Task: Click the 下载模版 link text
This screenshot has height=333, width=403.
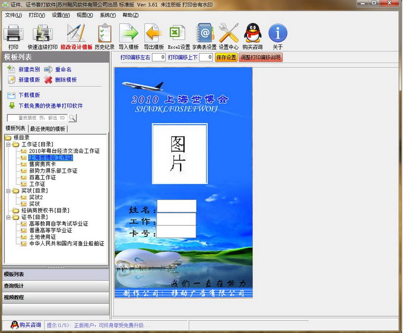Action: [x=29, y=95]
